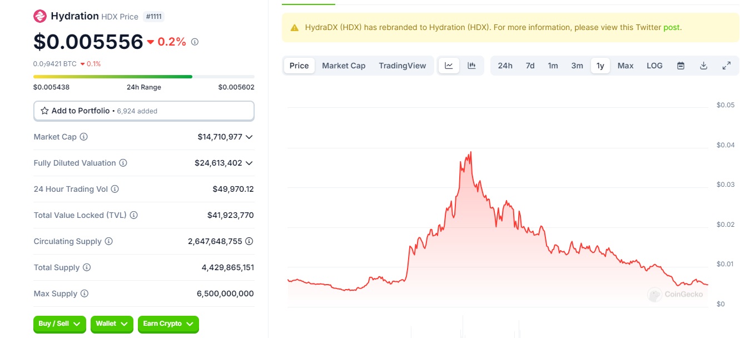Open the calendar date range picker
The height and width of the screenshot is (338, 740).
[x=681, y=66]
